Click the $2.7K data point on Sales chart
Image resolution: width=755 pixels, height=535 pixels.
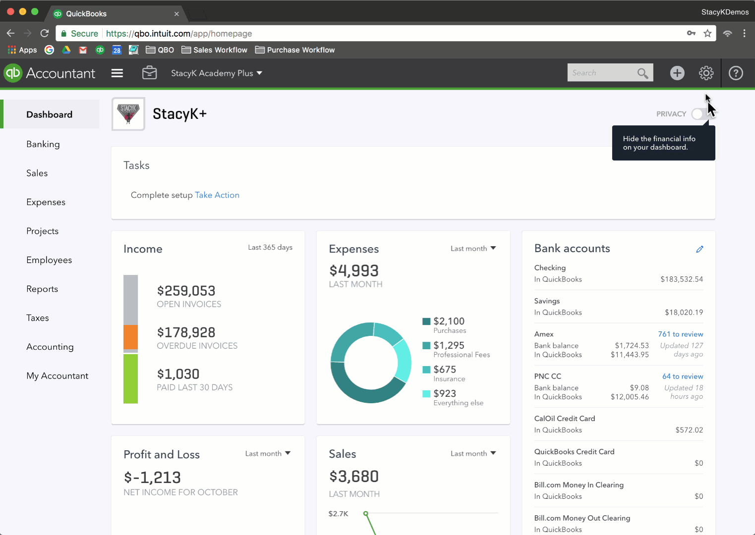(x=366, y=514)
